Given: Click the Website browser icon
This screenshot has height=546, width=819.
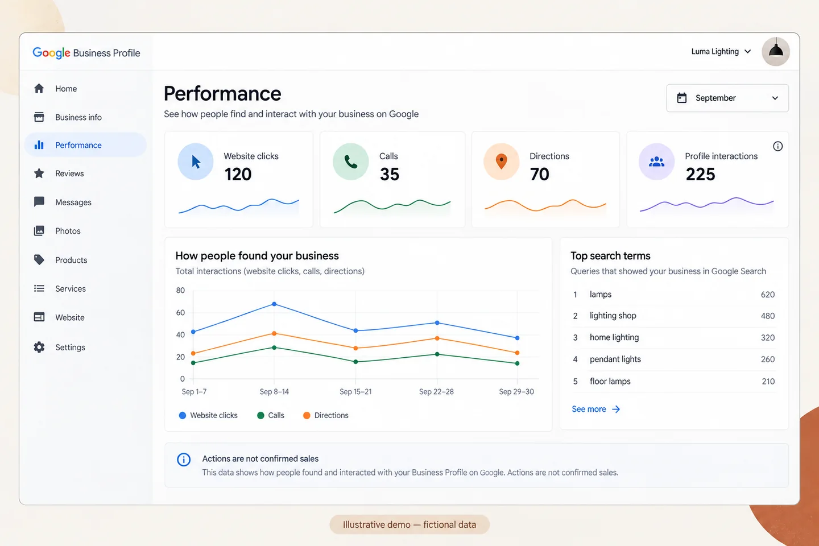Looking at the screenshot, I should point(39,317).
